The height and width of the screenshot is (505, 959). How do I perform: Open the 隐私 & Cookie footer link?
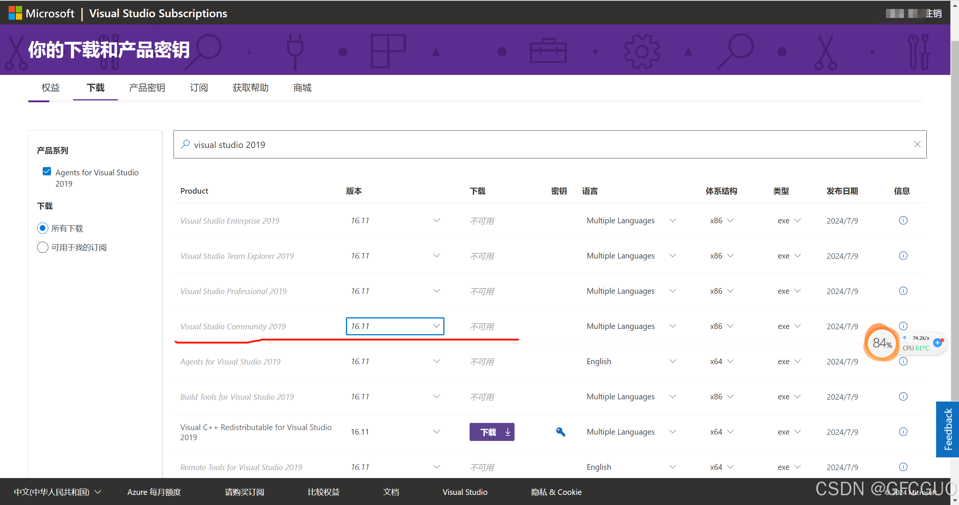556,492
